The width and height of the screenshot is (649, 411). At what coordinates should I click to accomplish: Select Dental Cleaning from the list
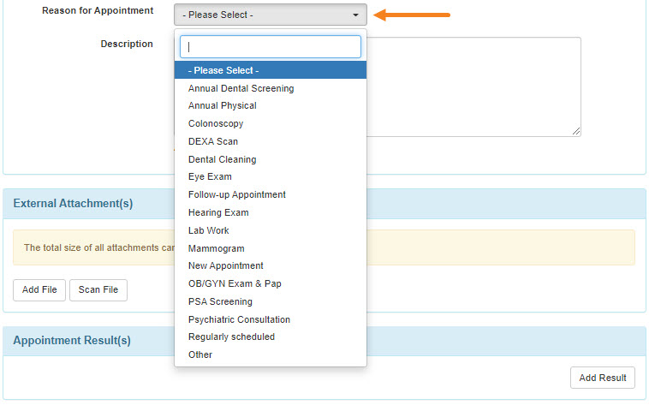click(223, 159)
